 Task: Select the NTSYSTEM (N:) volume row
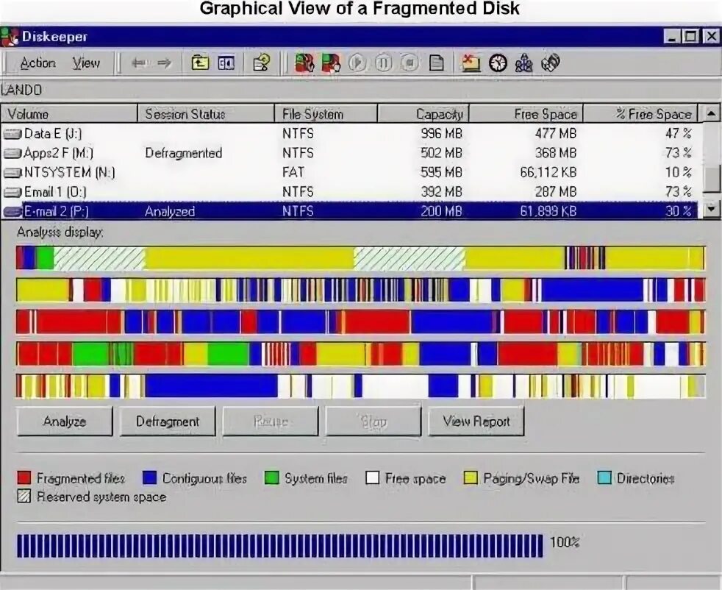click(x=349, y=172)
